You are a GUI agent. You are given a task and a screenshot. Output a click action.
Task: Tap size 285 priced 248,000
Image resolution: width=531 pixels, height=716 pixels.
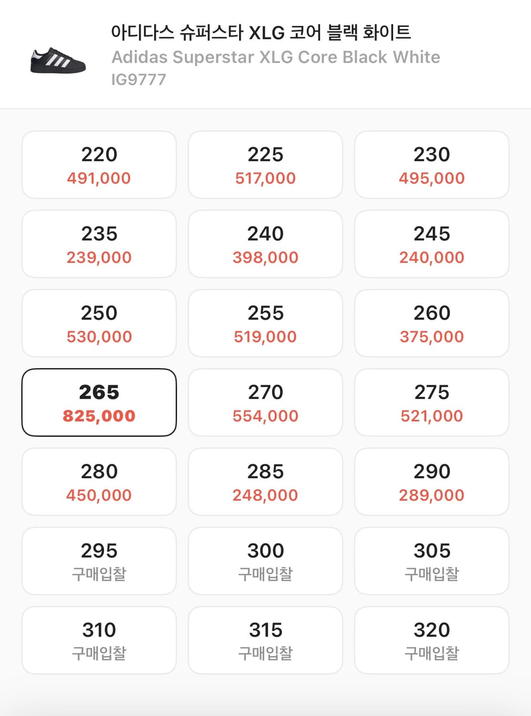265,482
